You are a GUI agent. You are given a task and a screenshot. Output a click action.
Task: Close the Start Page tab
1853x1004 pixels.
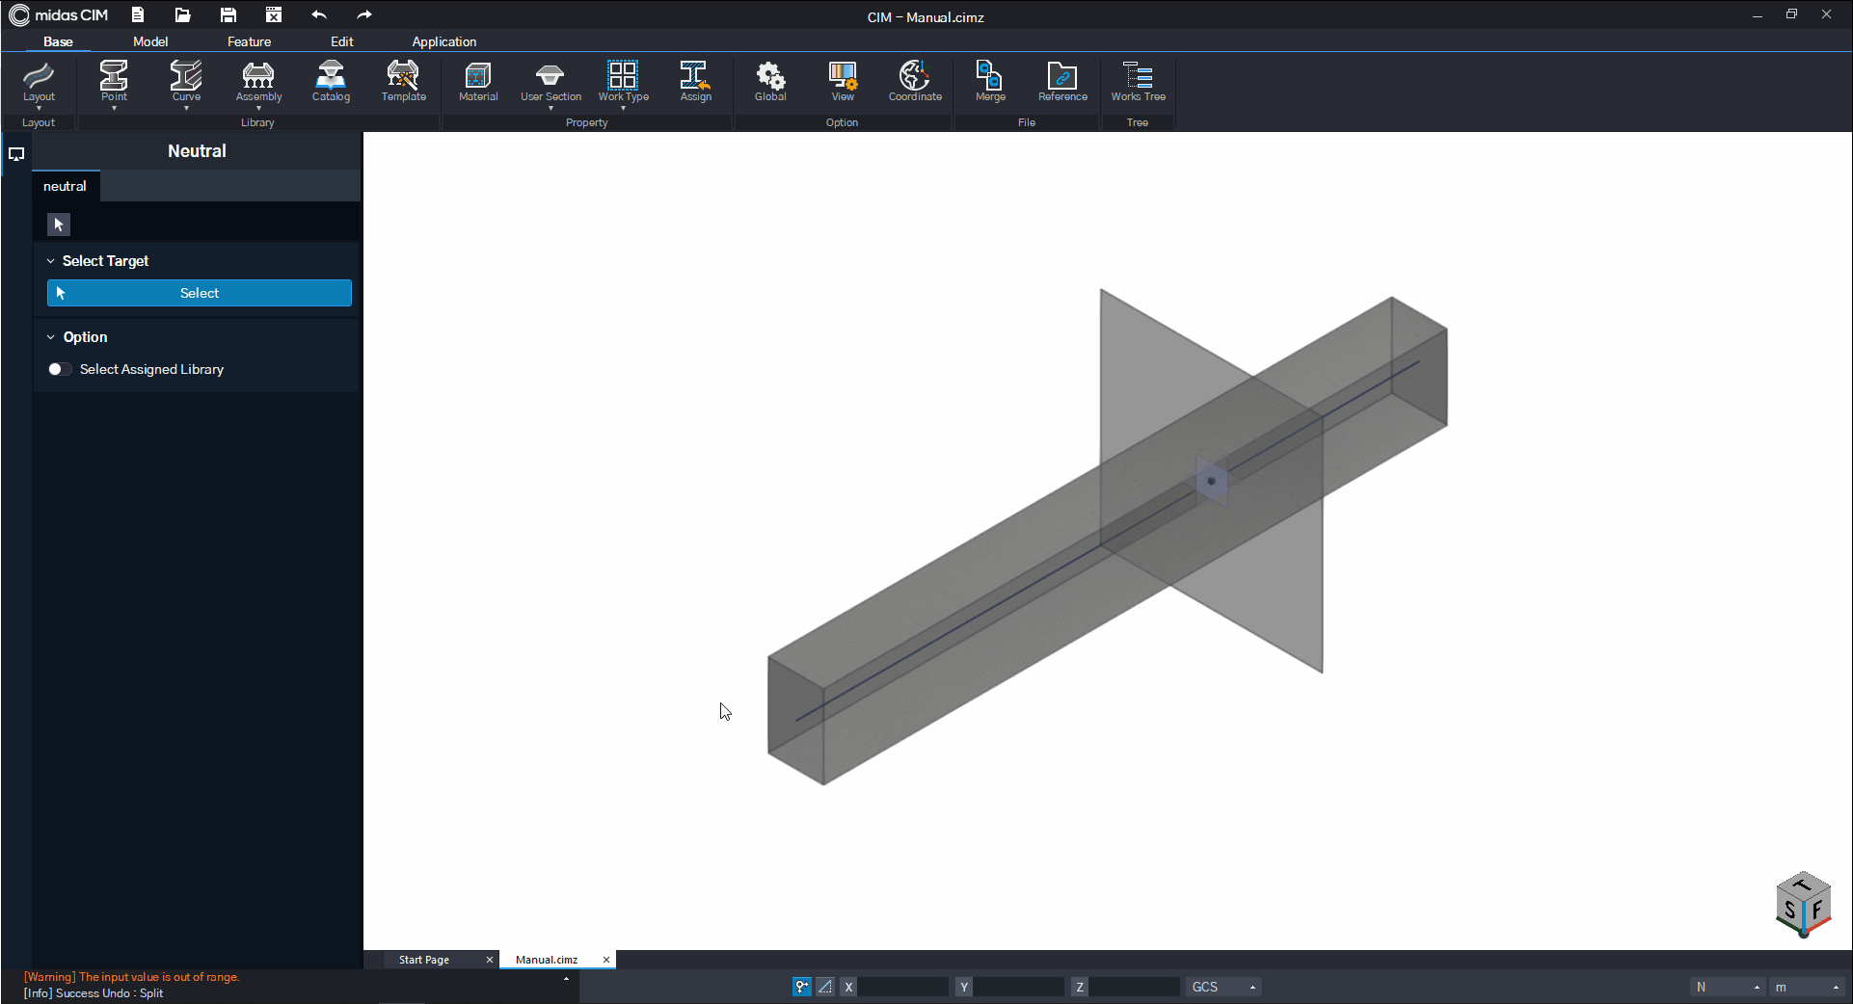[490, 960]
